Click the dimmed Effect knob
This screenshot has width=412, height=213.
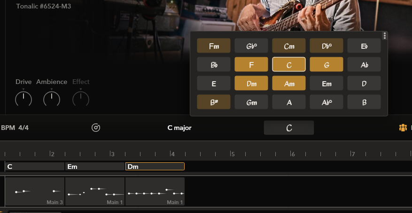pyautogui.click(x=81, y=99)
